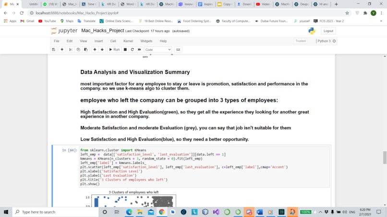Viewport: 387px width, 217px height.
Task: Open the cell type Code dropdown
Action: [x=157, y=49]
